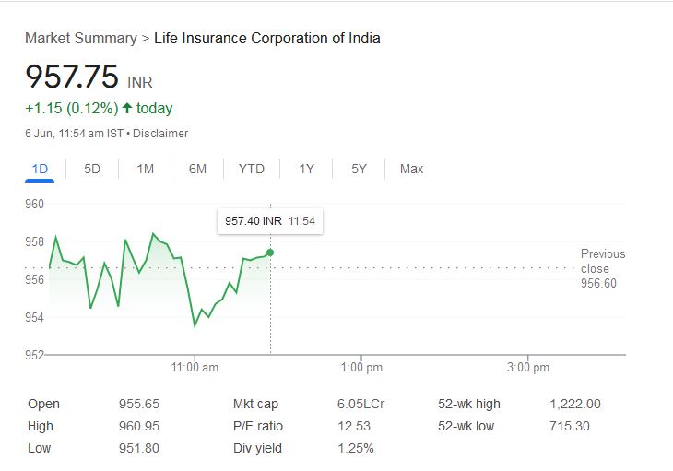Select the 6M time range tab
673x471 pixels.
click(x=197, y=169)
